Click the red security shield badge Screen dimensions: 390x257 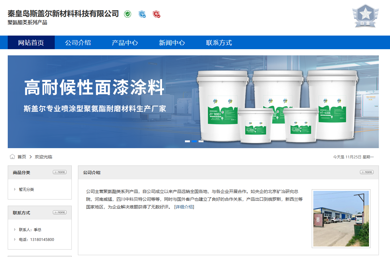click(156, 14)
